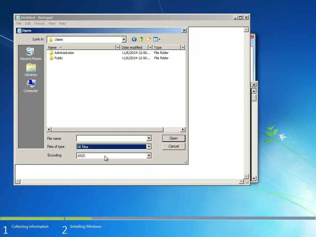Go back using the blue back arrow icon
This screenshot has width=316, height=237.
pos(134,39)
